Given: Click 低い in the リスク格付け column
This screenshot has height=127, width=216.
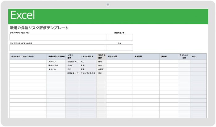Looking at the screenshot, I should [x=101, y=73].
